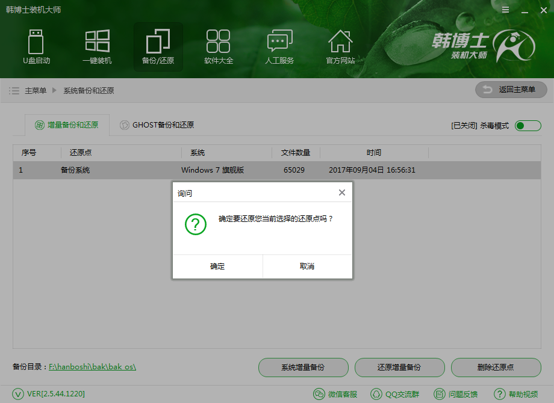This screenshot has width=554, height=403.
Task: Cancel the restore dialog with 取消
Action: 307,266
